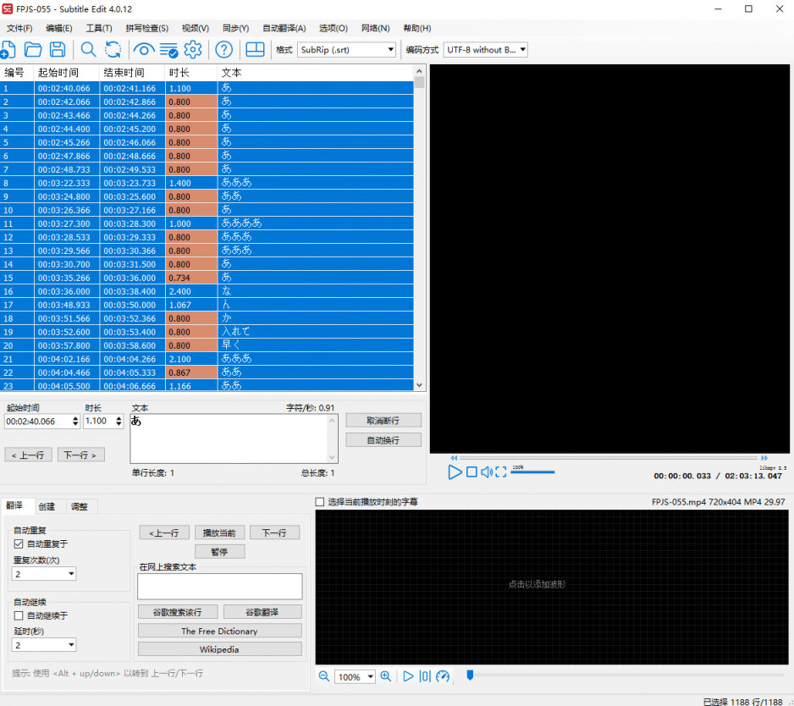Toggle the 自动重复于 checkbox
Viewport: 794px width, 706px height.
[19, 544]
